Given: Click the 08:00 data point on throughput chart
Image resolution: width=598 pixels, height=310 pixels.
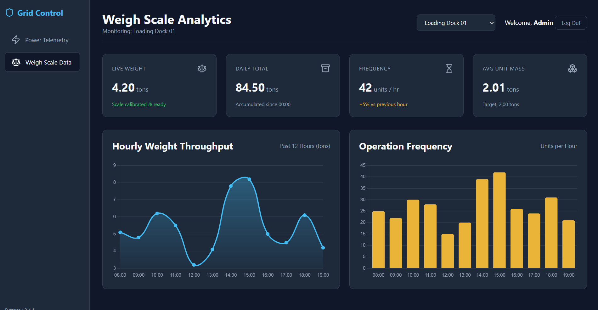Looking at the screenshot, I should click(120, 232).
